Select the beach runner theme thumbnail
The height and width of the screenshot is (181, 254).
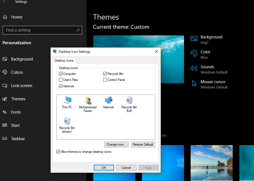pos(212,163)
